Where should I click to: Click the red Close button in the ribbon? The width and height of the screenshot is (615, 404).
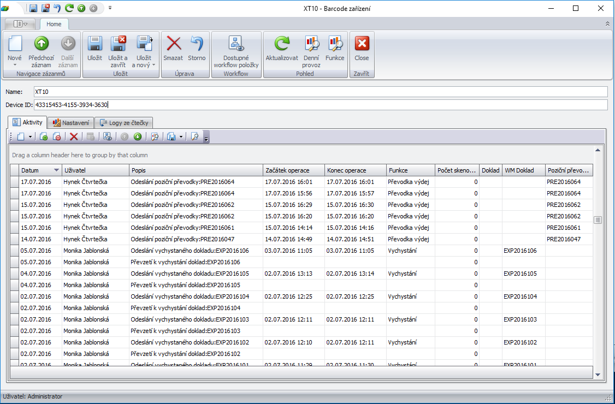coord(362,51)
